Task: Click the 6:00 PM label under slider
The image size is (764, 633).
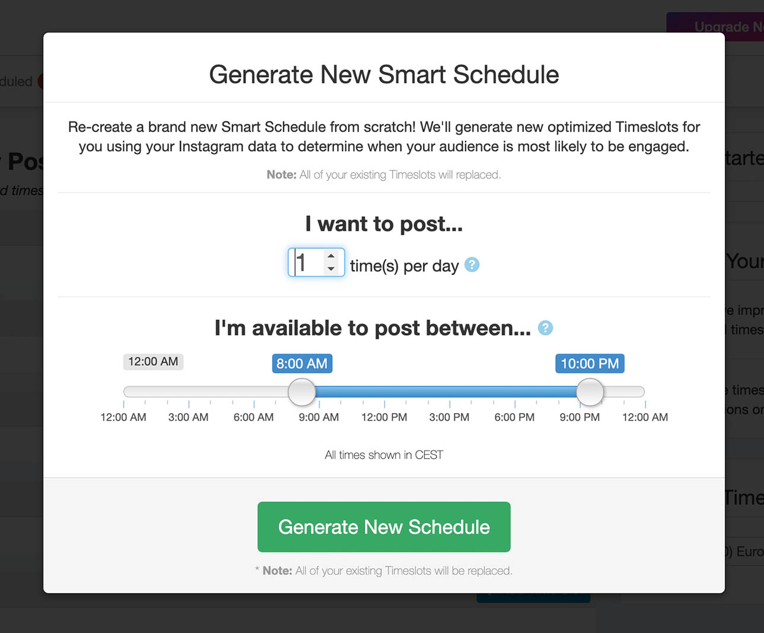Action: (514, 417)
